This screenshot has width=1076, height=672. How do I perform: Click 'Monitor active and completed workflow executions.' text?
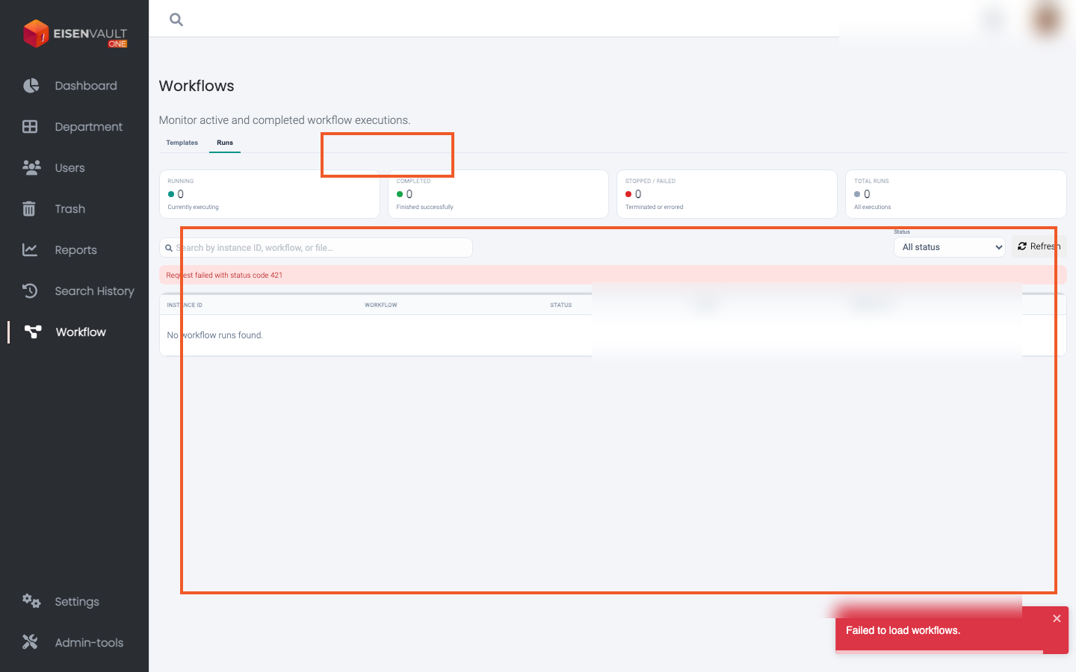(x=285, y=120)
